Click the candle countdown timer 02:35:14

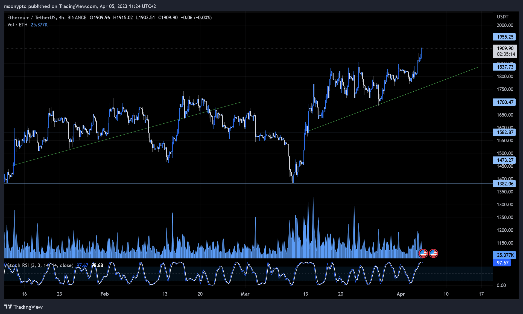[506, 54]
